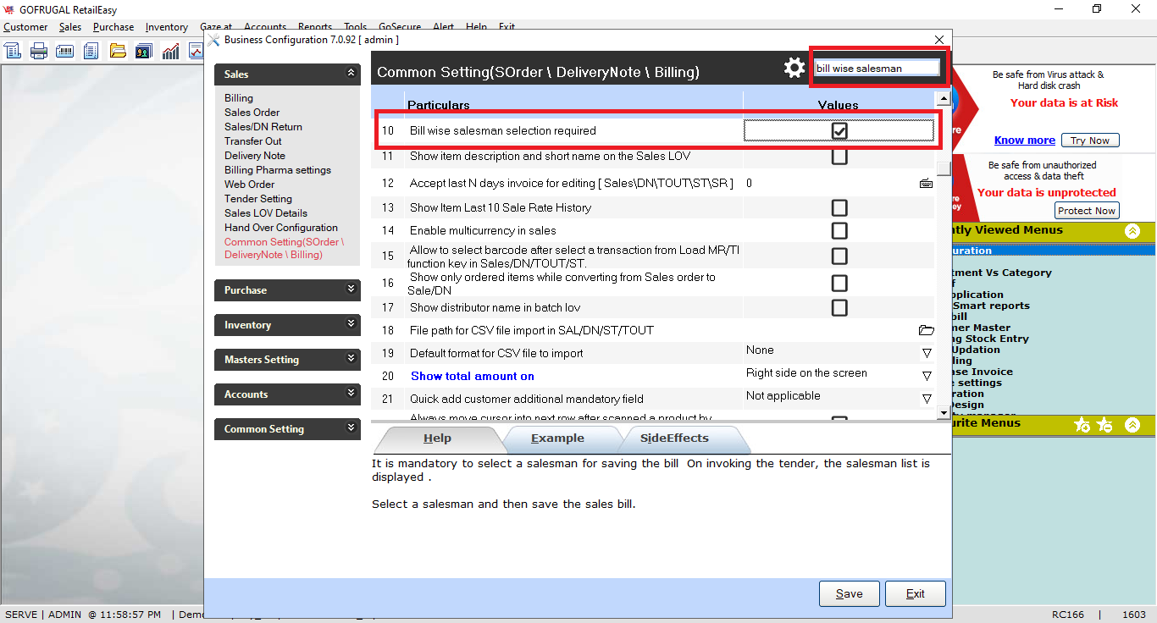Open the people/customers icon in main toolbar

(x=144, y=52)
